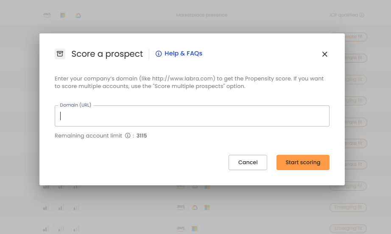This screenshot has width=391, height=234.
Task: Click info icon beside Remaining account limit
Action: pos(128,136)
